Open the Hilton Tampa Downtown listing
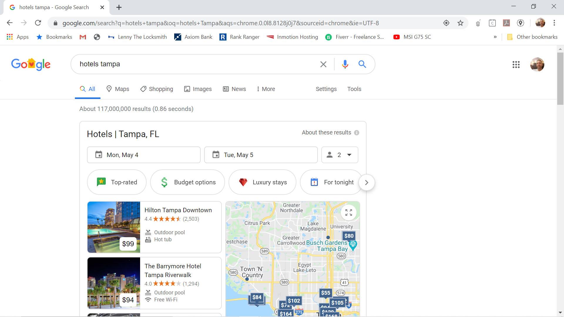Viewport: 564px width, 317px height. tap(178, 210)
